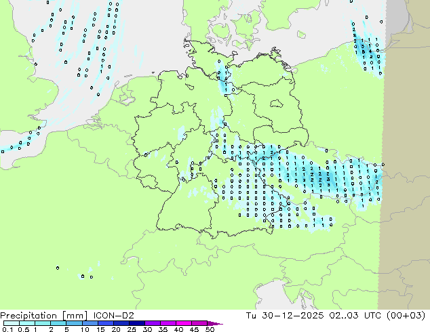Viewport: 430px width, 332px height.
Task: Click the legend scale label '10'
Action: pos(85,329)
